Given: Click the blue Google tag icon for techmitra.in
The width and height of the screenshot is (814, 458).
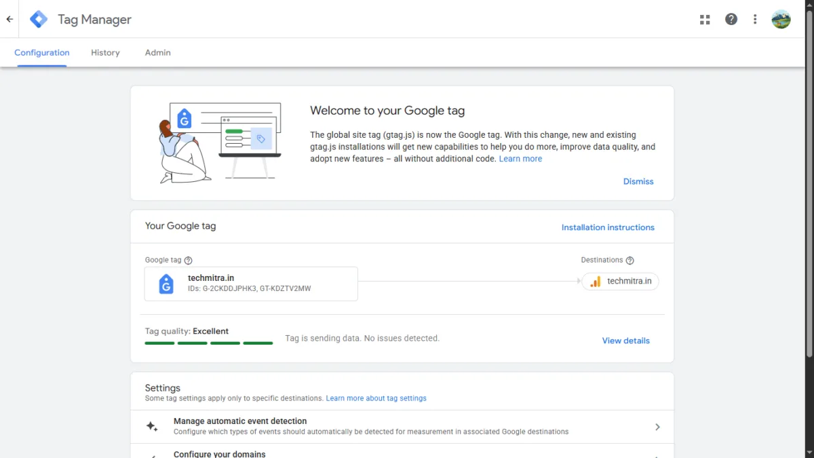Looking at the screenshot, I should pyautogui.click(x=166, y=284).
